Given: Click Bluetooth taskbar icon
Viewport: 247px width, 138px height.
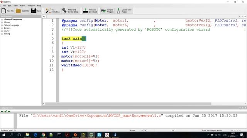Looking at the screenshot, I should pyautogui.click(x=115, y=135).
